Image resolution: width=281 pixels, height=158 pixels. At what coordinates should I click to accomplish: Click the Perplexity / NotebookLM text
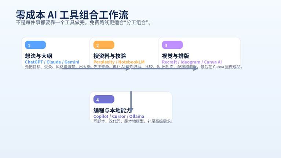pos(119,62)
